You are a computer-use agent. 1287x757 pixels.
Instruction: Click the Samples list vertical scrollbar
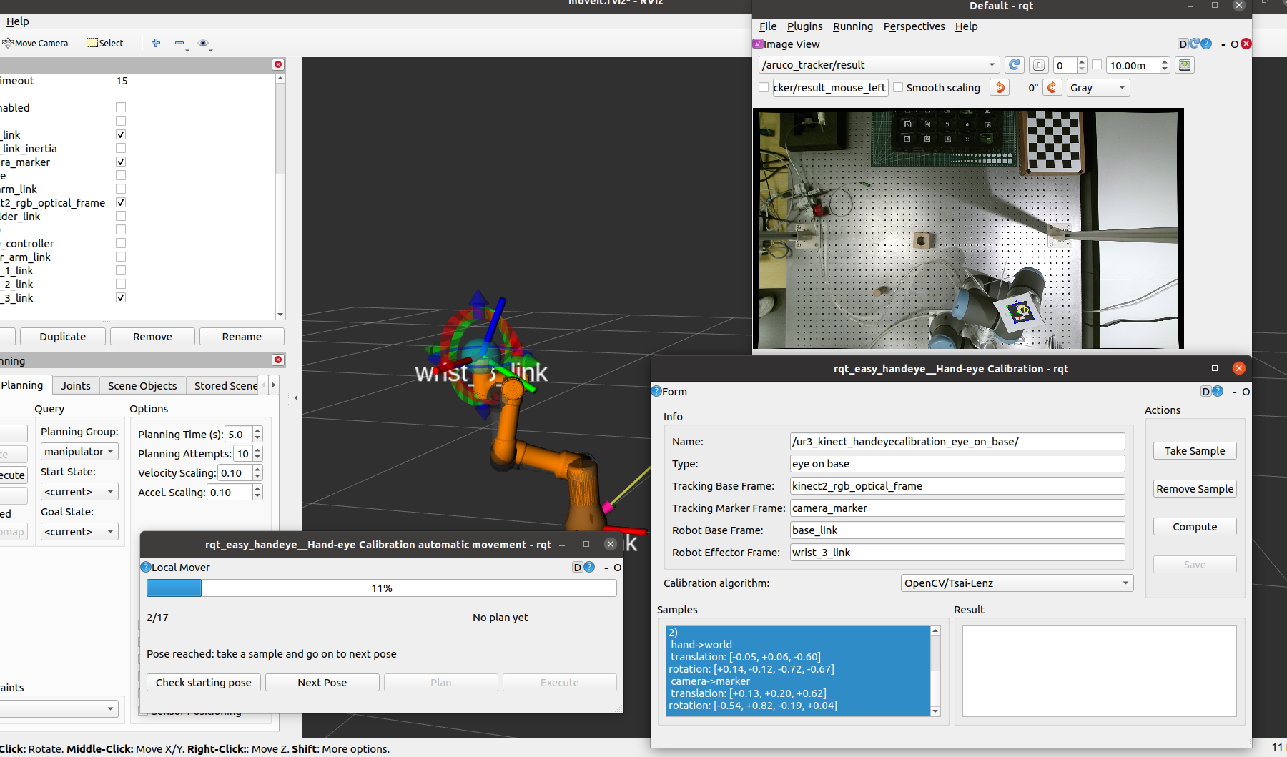coord(935,671)
